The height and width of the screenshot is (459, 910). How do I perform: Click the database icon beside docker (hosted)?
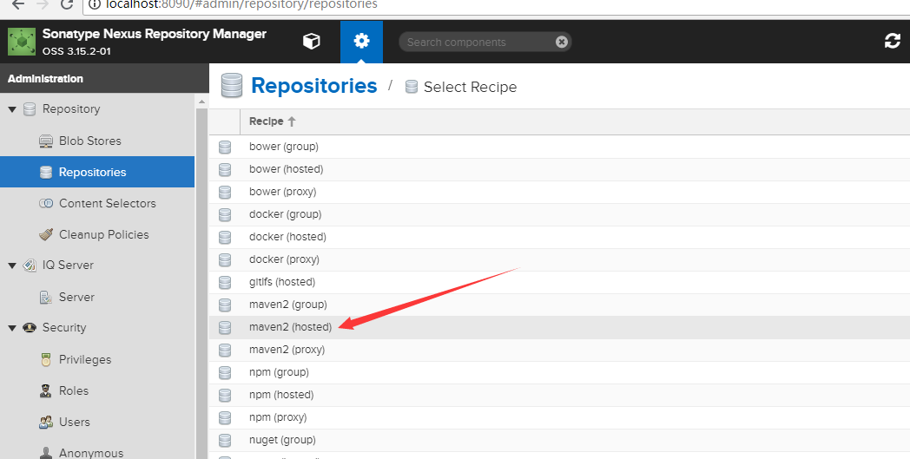pyautogui.click(x=225, y=238)
